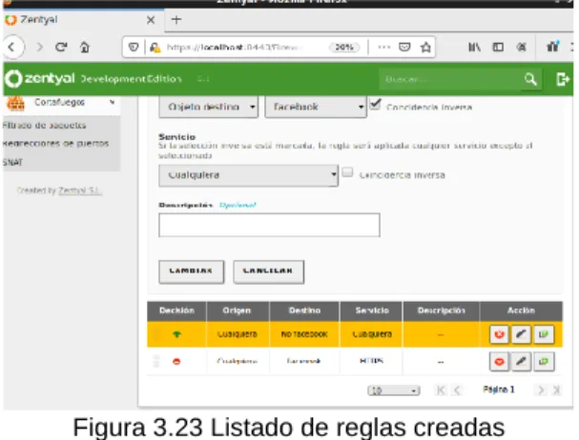Delete the 'No facebook' rule
The width and height of the screenshot is (579, 440).
499,334
